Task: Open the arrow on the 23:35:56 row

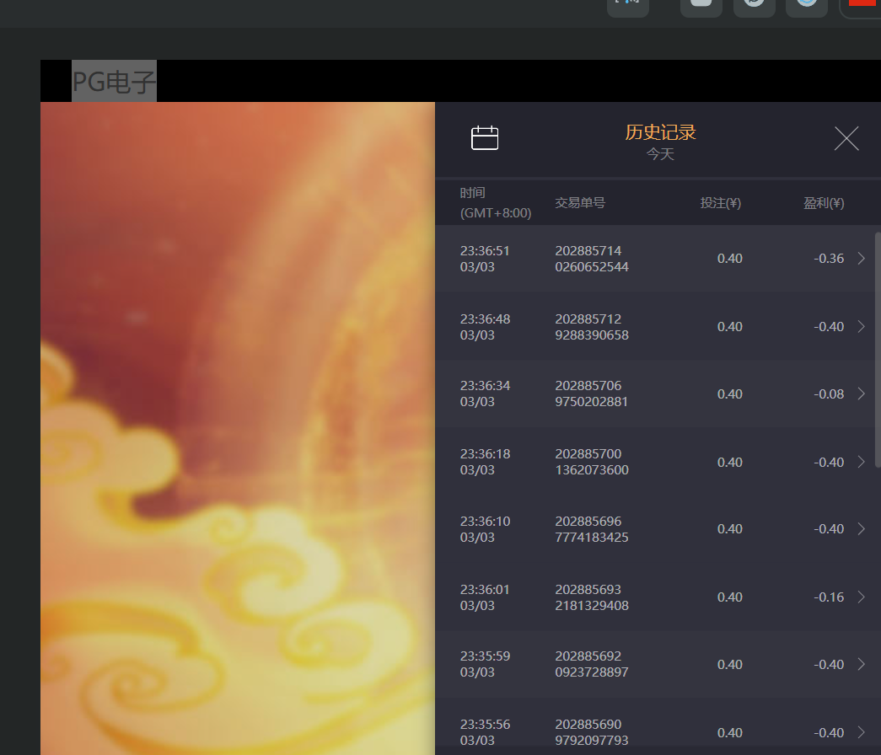Action: [x=861, y=732]
